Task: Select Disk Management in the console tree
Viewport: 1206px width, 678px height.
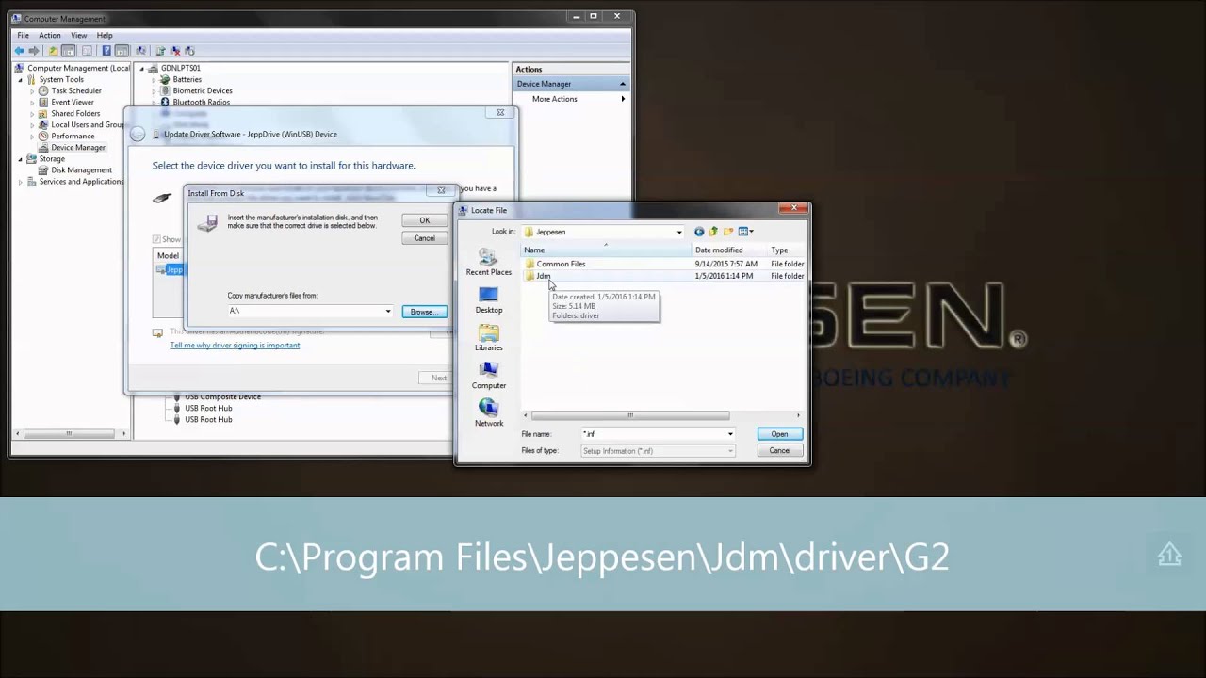Action: pyautogui.click(x=74, y=170)
